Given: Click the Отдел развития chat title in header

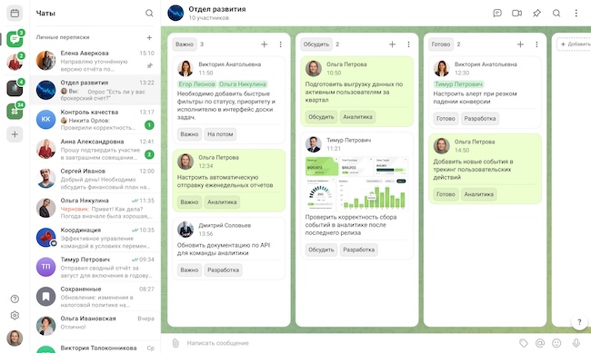Looking at the screenshot, I should tap(217, 9).
